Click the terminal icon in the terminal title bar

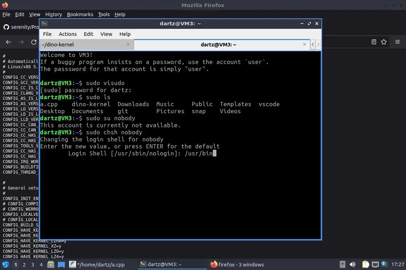pyautogui.click(x=44, y=24)
